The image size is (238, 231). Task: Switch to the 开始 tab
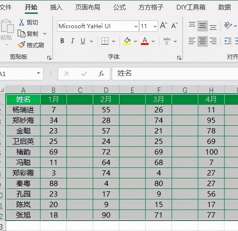31,7
